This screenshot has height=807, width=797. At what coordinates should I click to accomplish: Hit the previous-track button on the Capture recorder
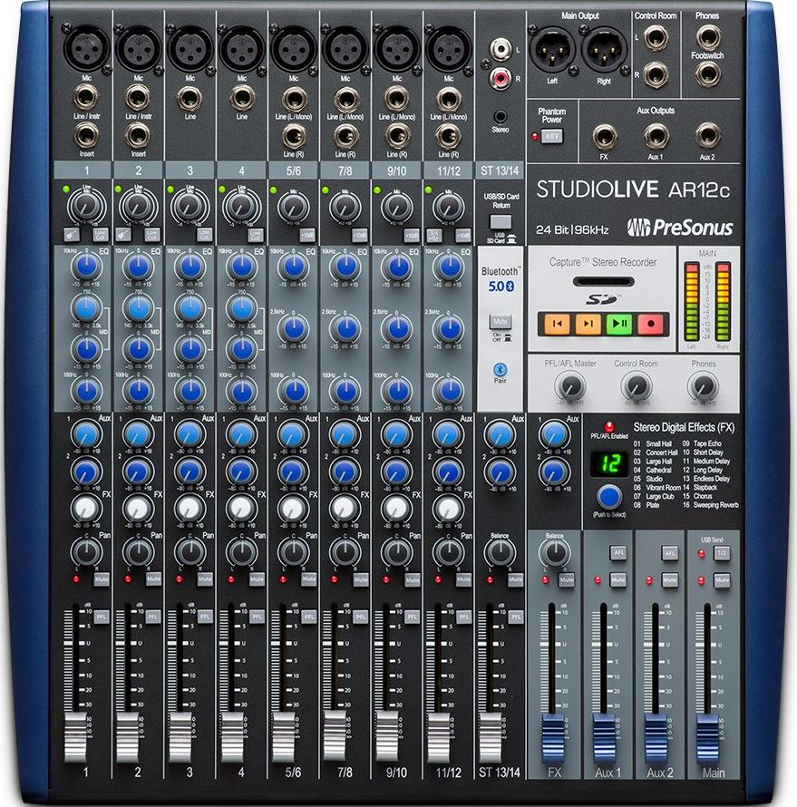556,324
